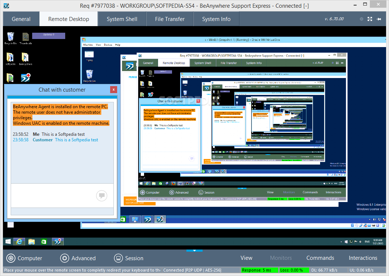This screenshot has width=389, height=276.
Task: Click the green Loss: 0.00 % status entry
Action: point(294,270)
